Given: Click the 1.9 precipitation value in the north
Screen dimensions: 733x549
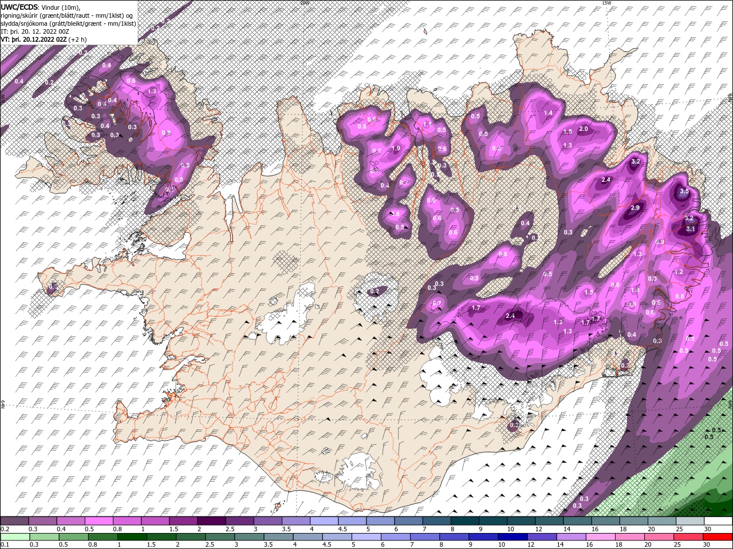Looking at the screenshot, I should point(395,148).
